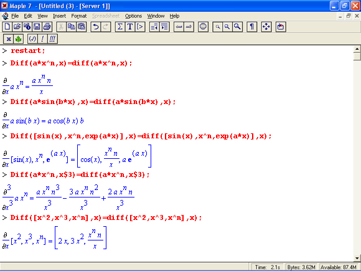Click the Stop computation icon
The image size is (361, 271).
(203, 27)
